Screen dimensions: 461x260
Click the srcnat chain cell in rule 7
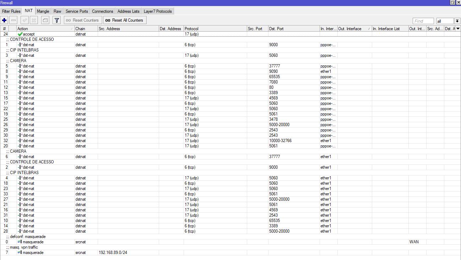pyautogui.click(x=86, y=253)
